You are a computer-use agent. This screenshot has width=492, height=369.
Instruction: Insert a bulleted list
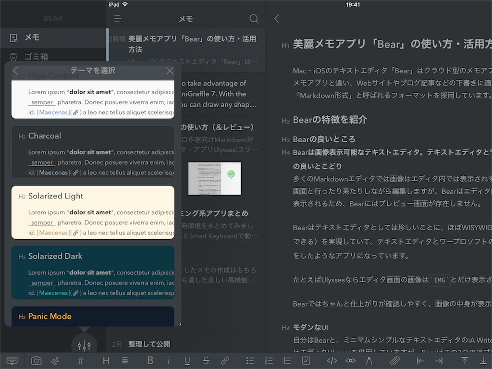coord(250,360)
